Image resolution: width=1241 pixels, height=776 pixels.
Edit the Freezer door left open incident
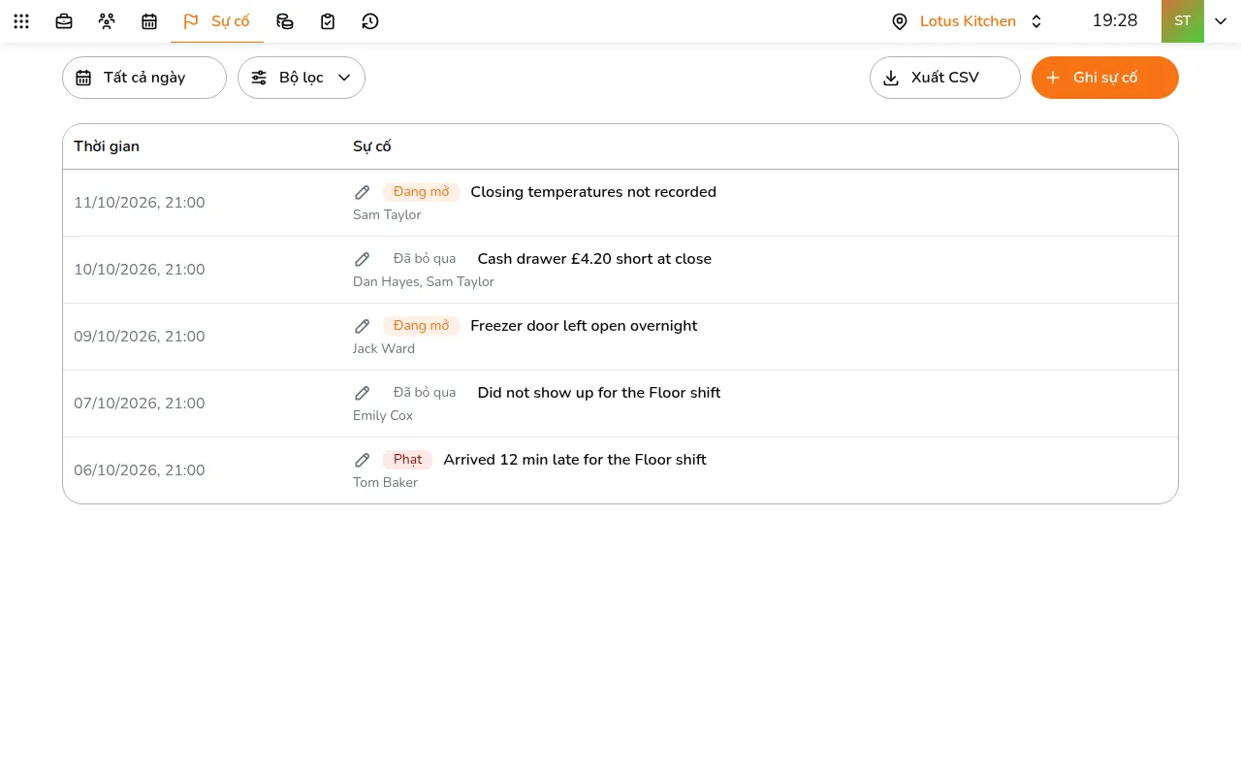click(x=363, y=326)
